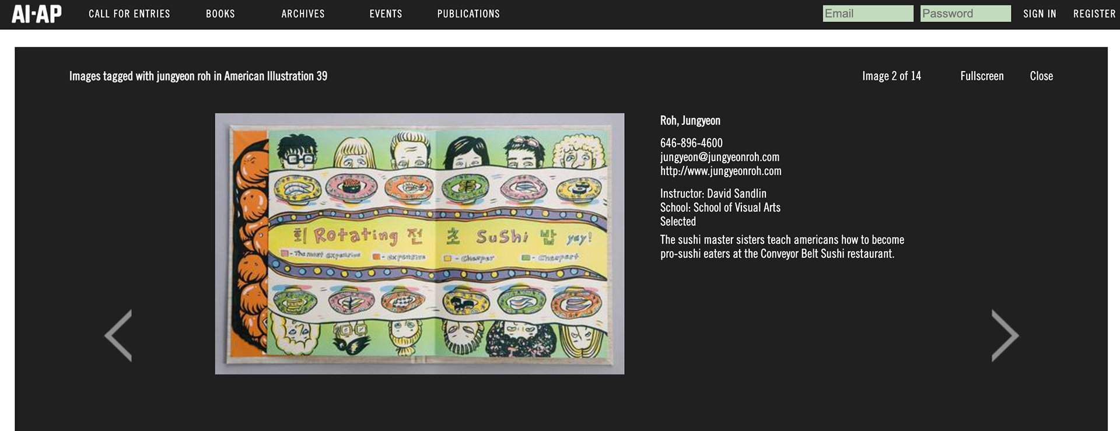Click the AI-AP logo

click(37, 14)
